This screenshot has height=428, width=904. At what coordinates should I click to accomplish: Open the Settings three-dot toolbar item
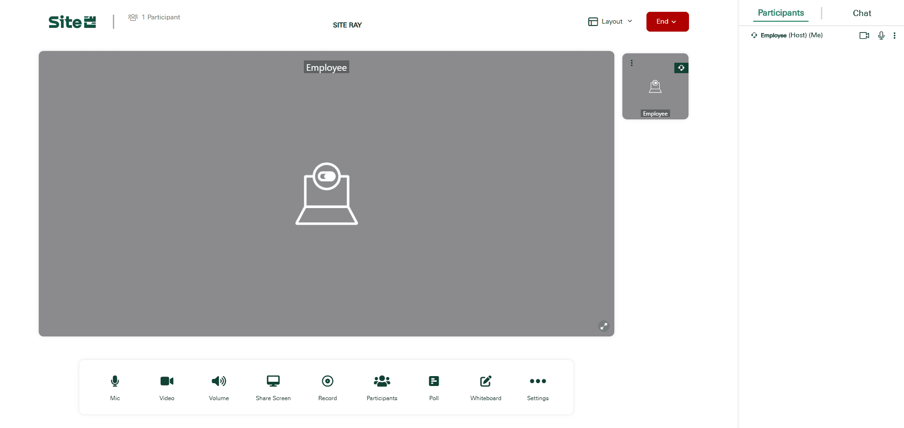pos(538,381)
